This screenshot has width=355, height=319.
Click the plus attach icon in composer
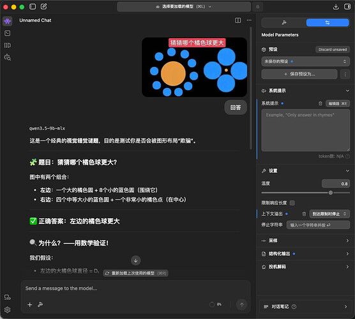click(29, 305)
